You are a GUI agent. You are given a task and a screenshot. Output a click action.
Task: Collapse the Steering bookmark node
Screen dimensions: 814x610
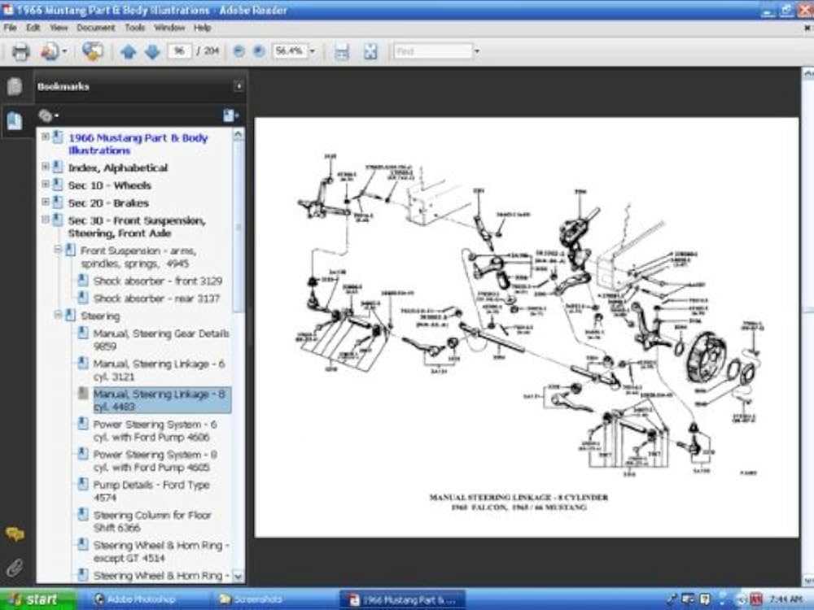coord(58,315)
